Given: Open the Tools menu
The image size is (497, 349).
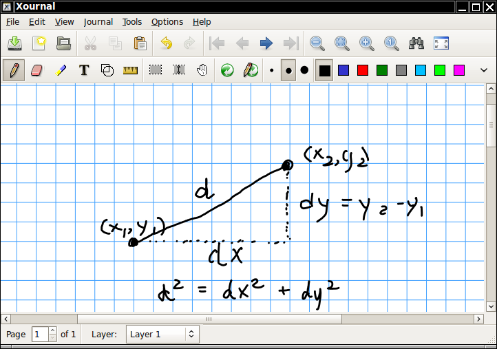Looking at the screenshot, I should click(131, 22).
